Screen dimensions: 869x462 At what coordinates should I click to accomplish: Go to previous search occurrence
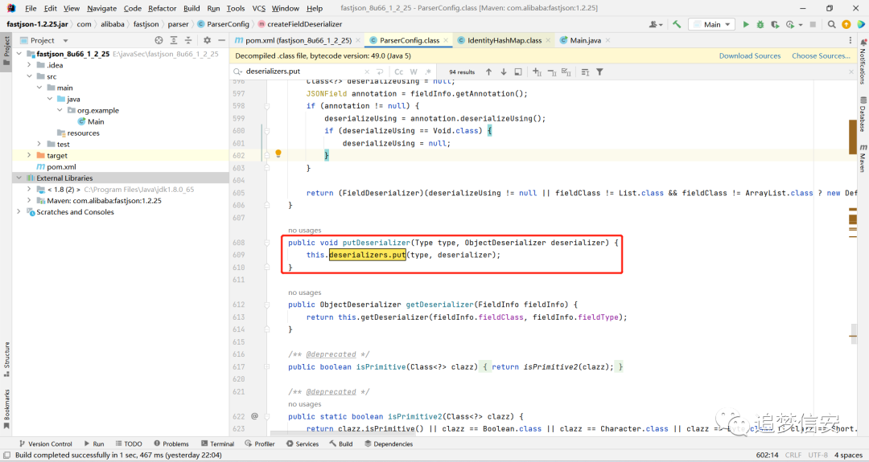click(x=489, y=72)
